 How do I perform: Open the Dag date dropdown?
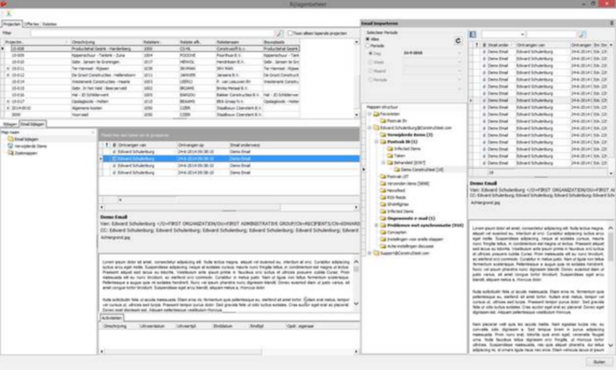pyautogui.click(x=459, y=53)
